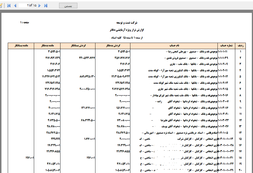Click the مانده بدهکار column header
253x173 pixels.
click(47, 46)
